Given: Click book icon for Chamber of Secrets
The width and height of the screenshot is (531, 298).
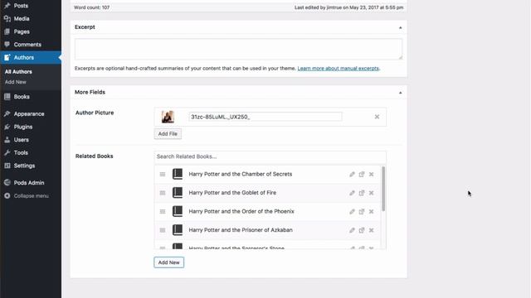Looking at the screenshot, I should click(178, 174).
